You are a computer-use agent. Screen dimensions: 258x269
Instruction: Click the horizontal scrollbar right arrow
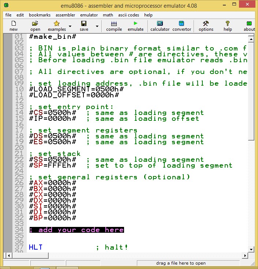(x=245, y=255)
